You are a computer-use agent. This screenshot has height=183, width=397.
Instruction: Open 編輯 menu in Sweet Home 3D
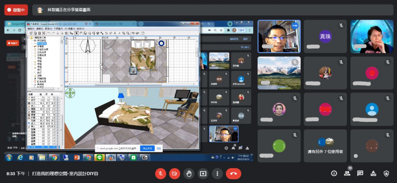pos(40,29)
